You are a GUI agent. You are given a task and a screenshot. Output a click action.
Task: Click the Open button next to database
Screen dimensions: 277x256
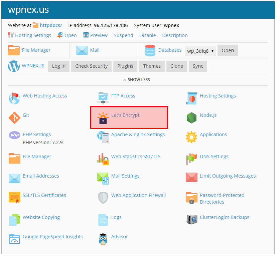[228, 50]
